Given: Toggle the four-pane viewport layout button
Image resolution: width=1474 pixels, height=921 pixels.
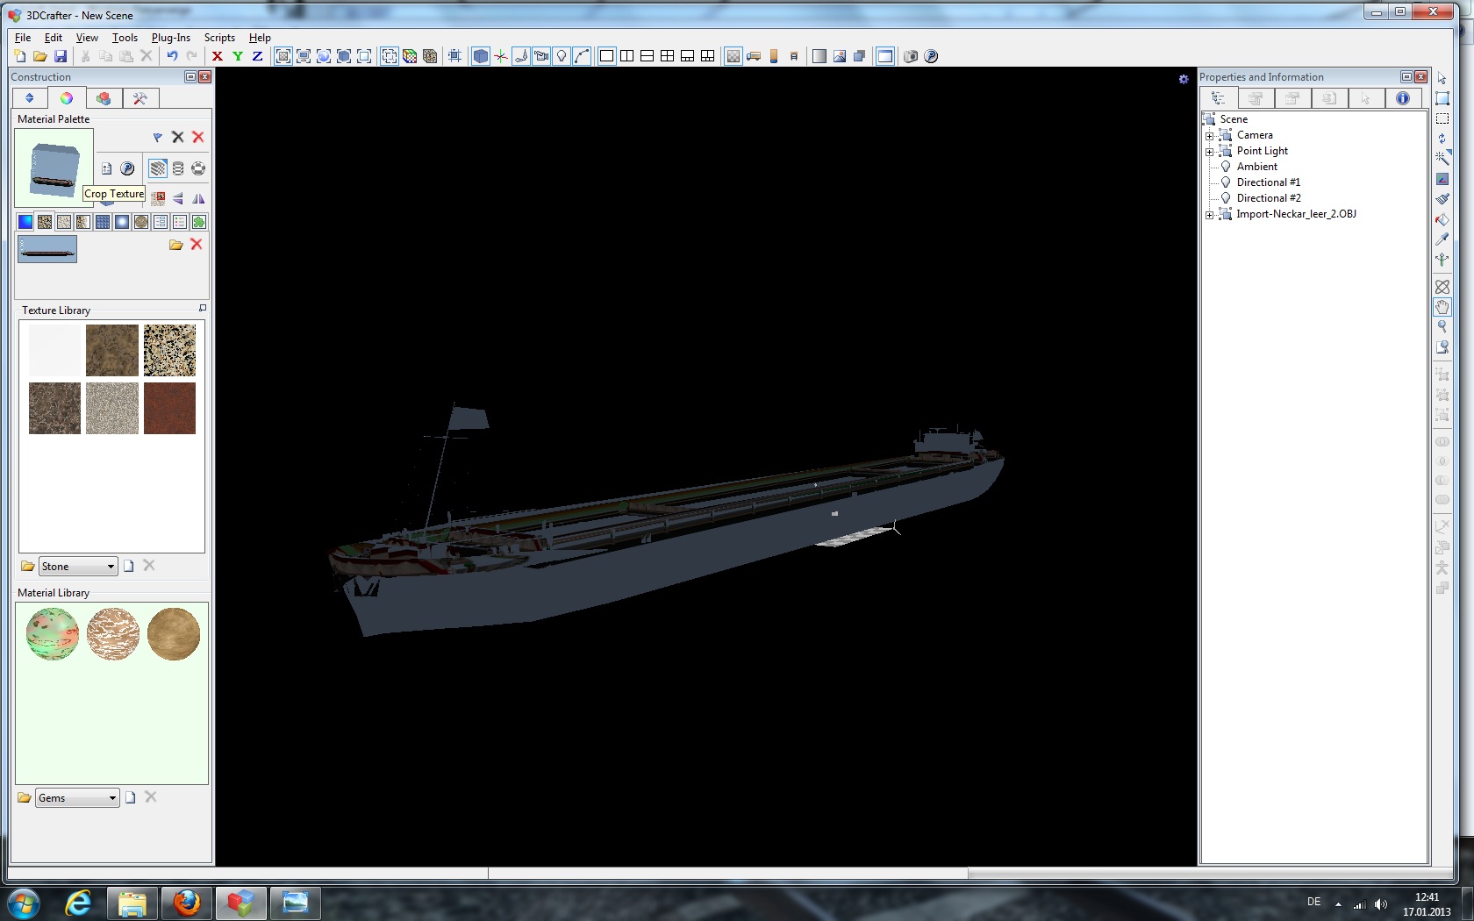Looking at the screenshot, I should [667, 56].
